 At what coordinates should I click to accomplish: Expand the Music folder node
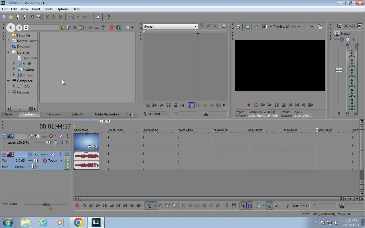(x=14, y=64)
